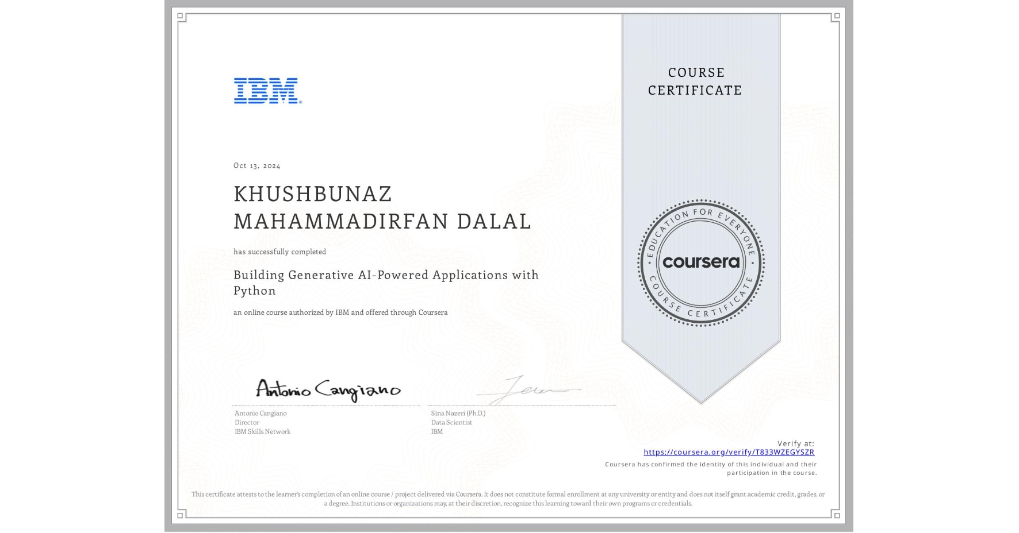Click Antonio Cangiano handwritten signature

[x=328, y=389]
